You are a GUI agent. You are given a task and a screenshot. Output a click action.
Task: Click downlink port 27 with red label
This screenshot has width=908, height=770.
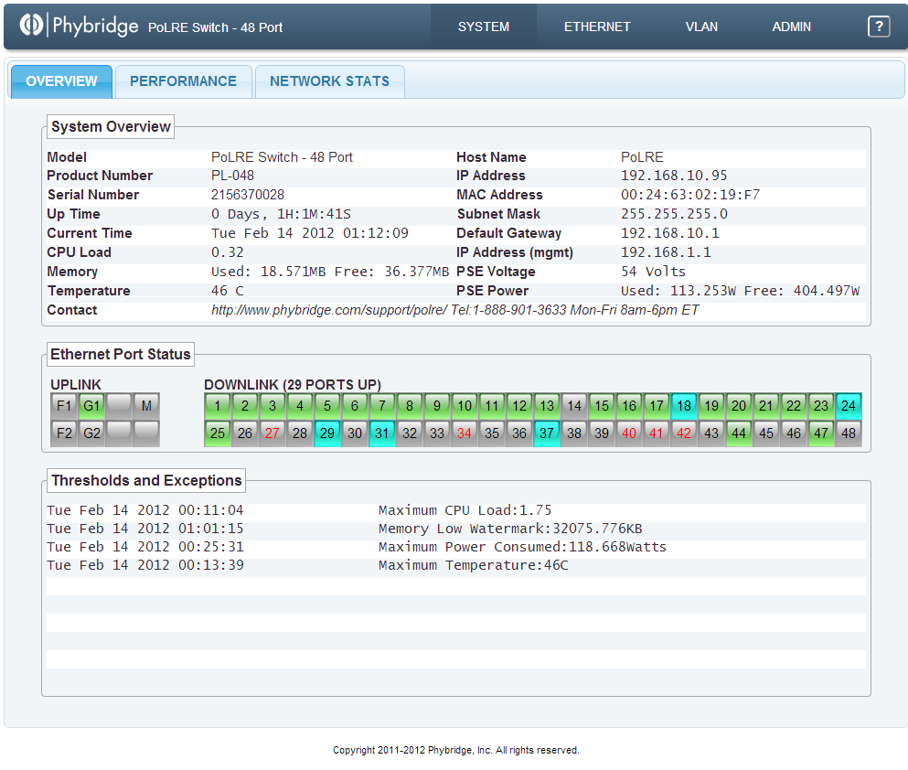[272, 433]
